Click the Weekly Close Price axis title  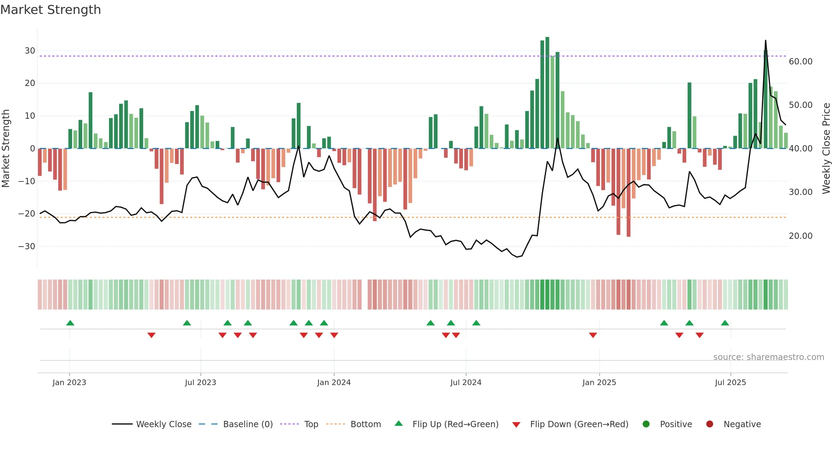pos(826,148)
